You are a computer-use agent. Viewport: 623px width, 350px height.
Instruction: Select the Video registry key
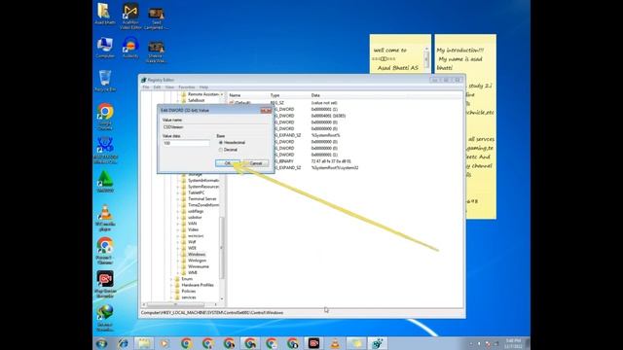193,229
